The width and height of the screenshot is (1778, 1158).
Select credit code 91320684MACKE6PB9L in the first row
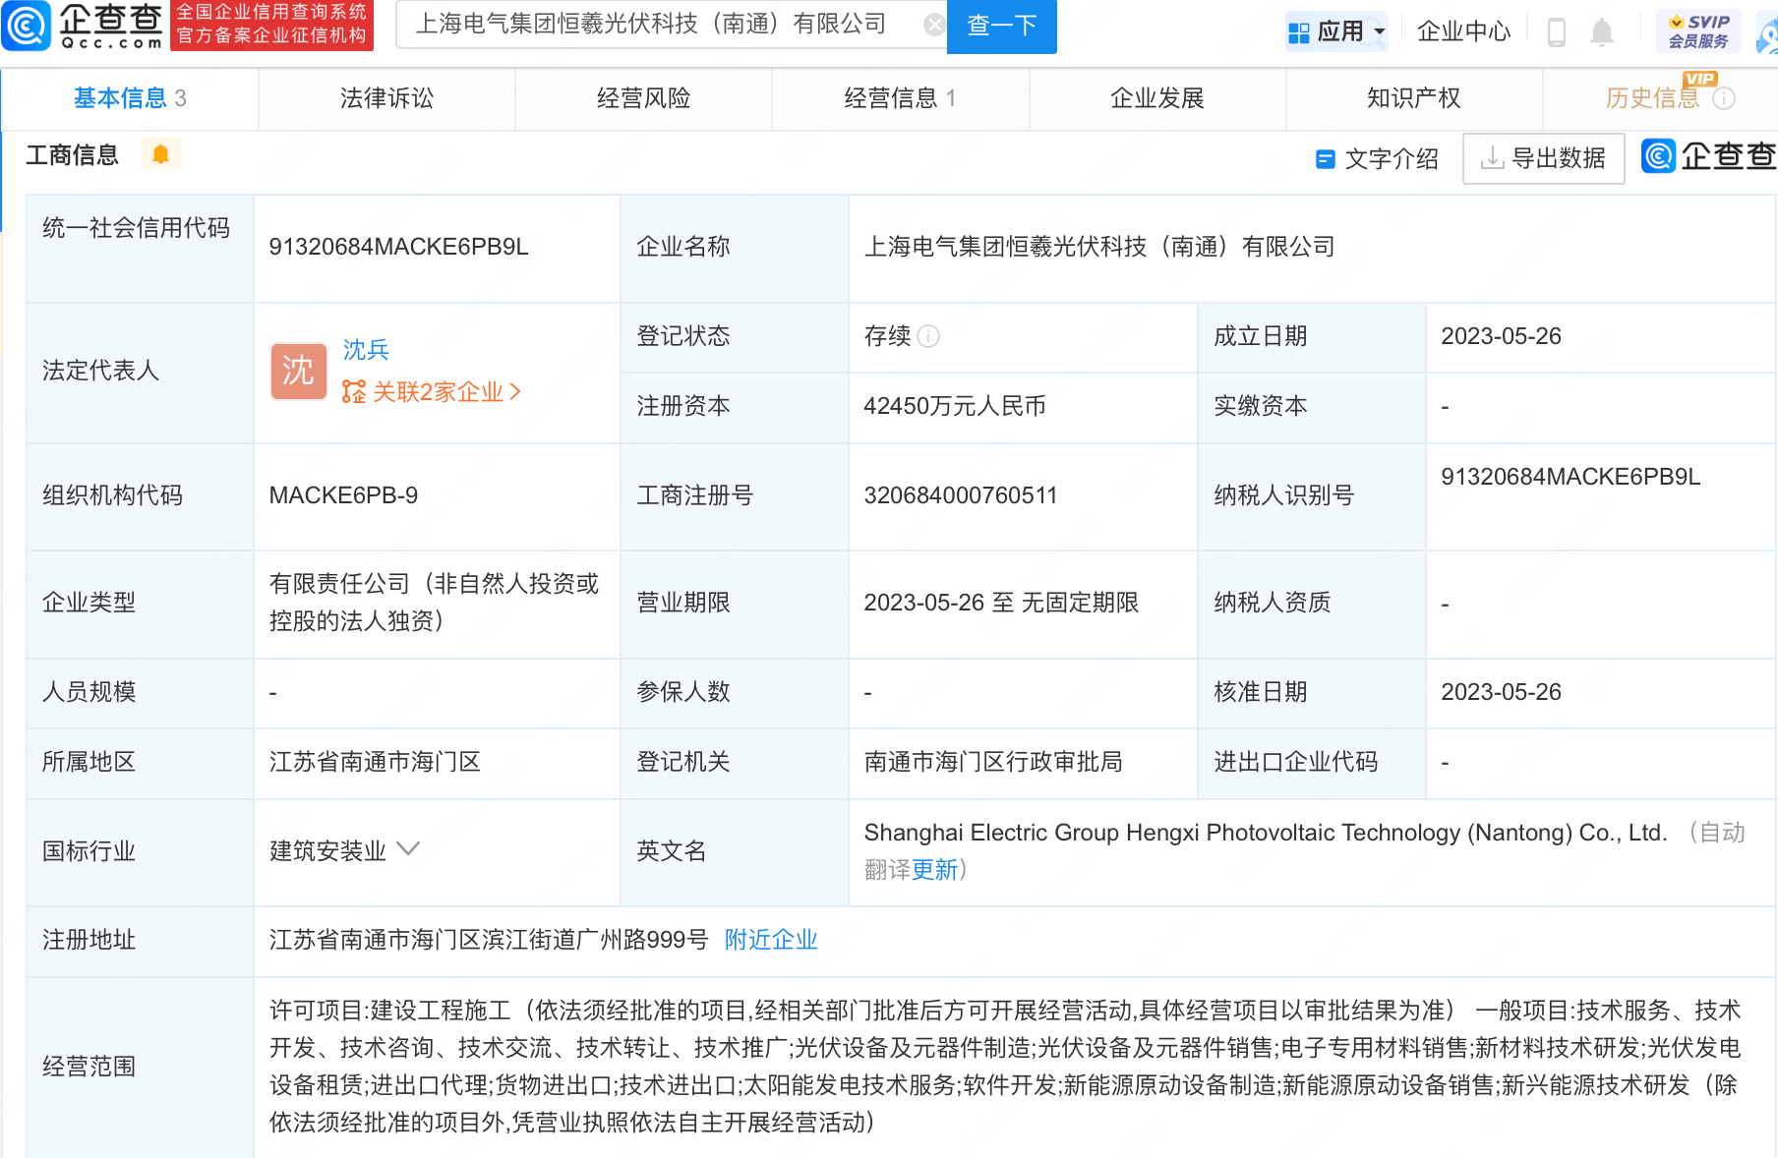[x=398, y=247]
